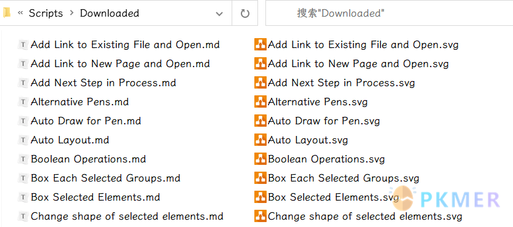
Task: Select file Boolean Operations.md
Action: point(88,159)
